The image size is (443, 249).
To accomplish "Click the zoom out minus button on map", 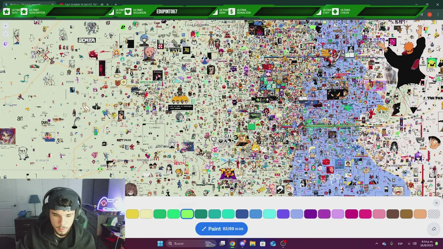I will pyautogui.click(x=6, y=34).
